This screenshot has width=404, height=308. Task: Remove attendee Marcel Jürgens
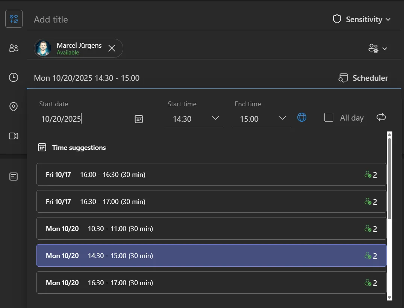point(112,48)
